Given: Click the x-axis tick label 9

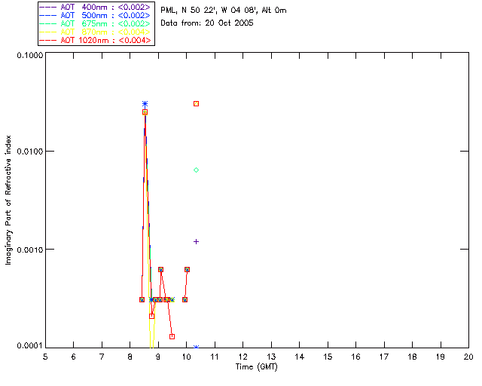Looking at the screenshot, I should (158, 357).
